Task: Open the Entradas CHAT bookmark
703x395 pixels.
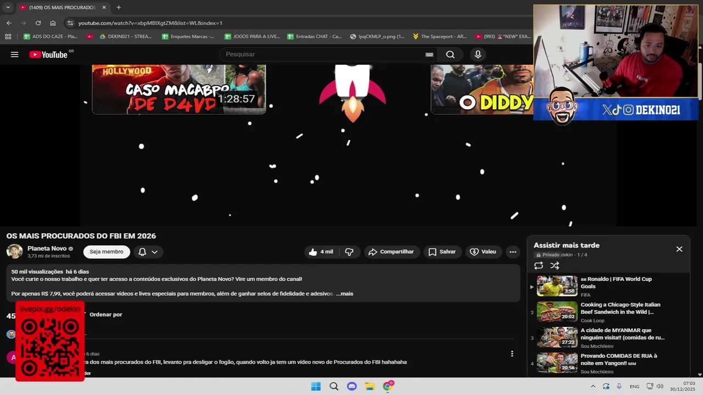Action: click(315, 37)
